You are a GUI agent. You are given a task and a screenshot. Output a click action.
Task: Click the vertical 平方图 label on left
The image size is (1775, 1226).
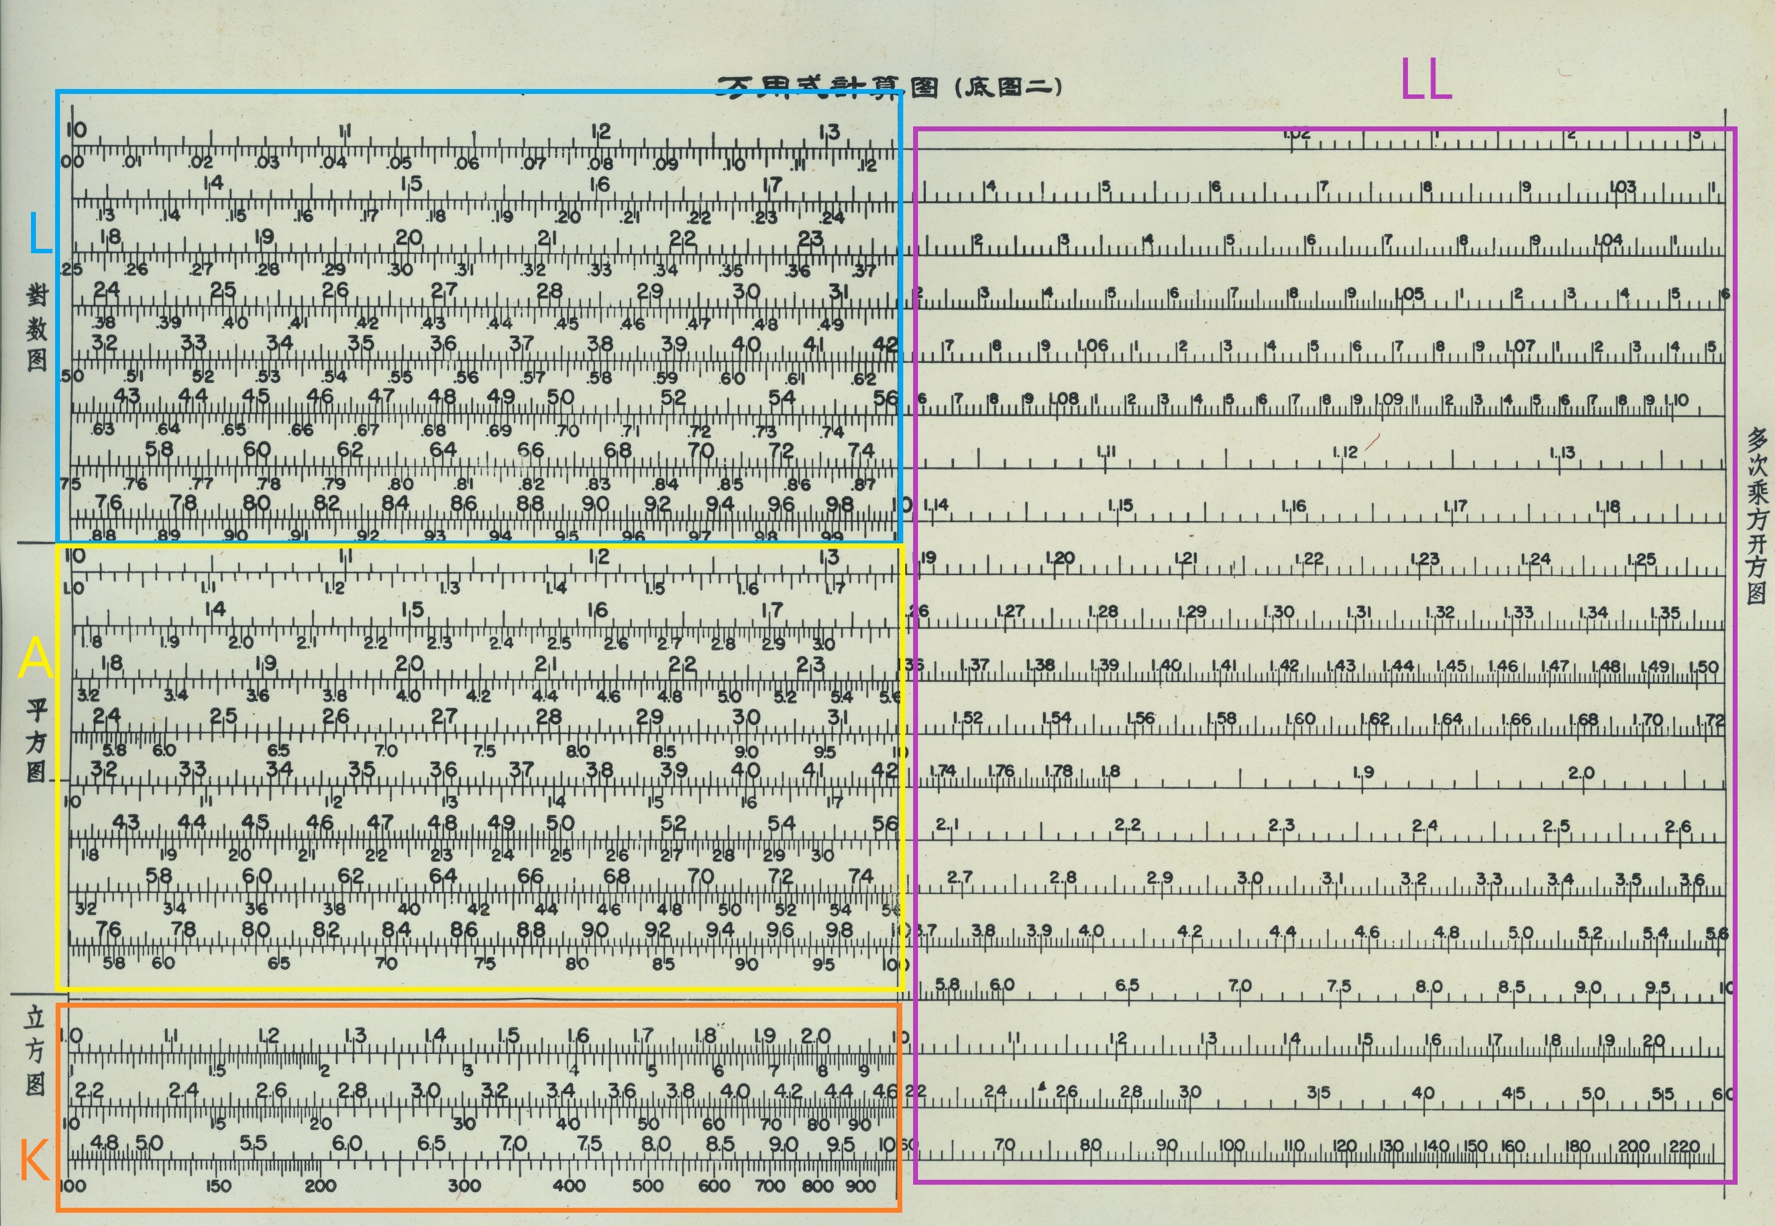[36, 741]
